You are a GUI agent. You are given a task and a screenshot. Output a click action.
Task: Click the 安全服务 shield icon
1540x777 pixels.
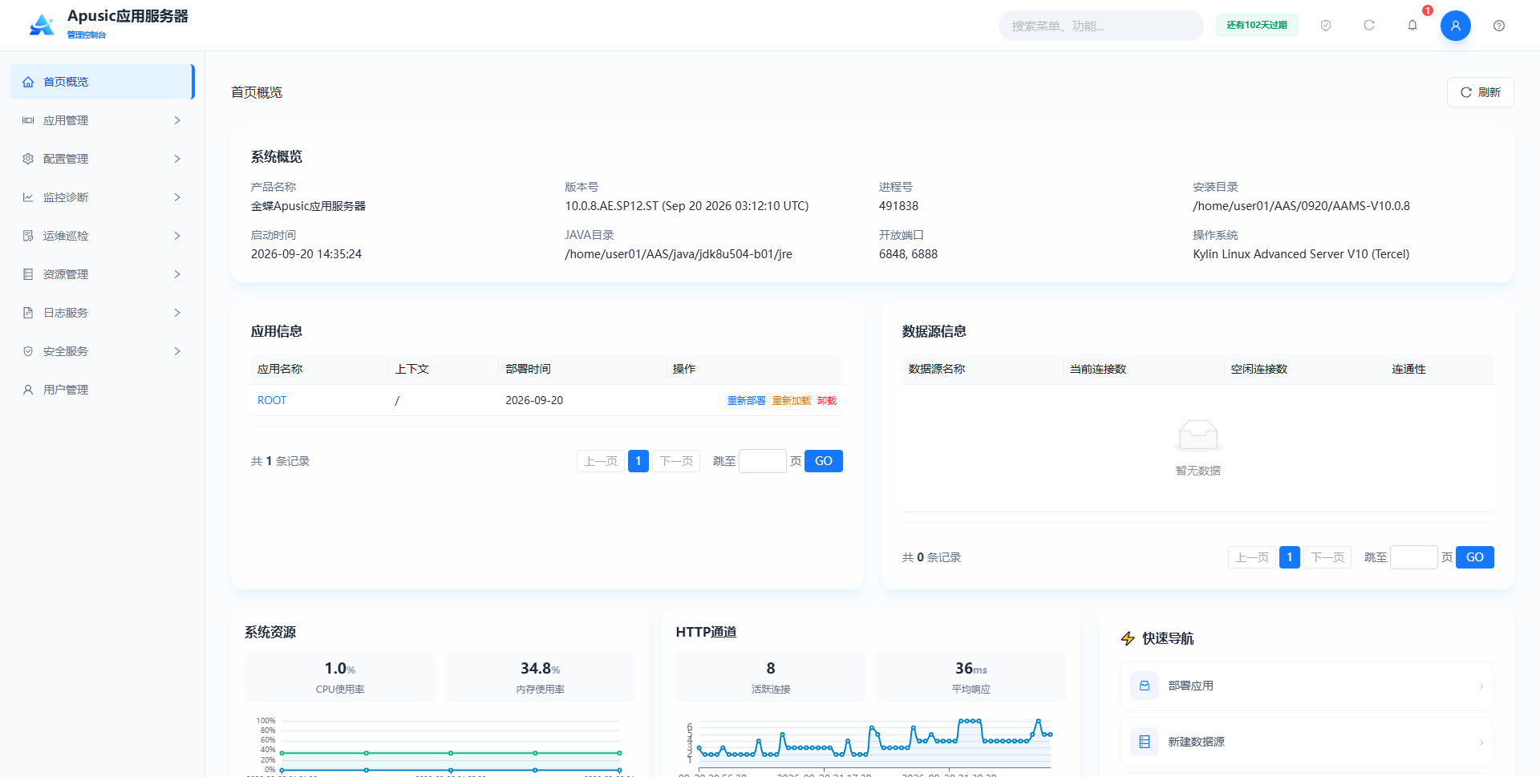[x=28, y=351]
